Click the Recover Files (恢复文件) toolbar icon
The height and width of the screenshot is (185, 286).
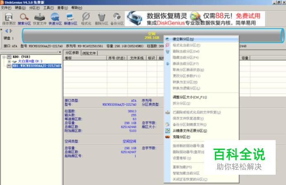pos(40,19)
